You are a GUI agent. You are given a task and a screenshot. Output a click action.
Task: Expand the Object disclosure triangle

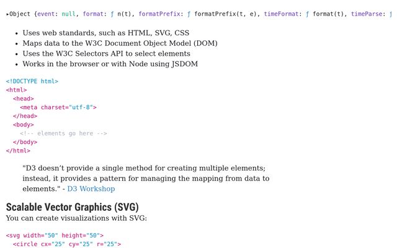coord(7,14)
